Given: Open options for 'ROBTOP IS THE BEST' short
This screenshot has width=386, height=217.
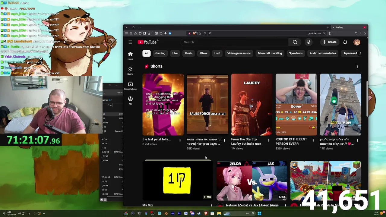Looking at the screenshot, I should (313, 140).
